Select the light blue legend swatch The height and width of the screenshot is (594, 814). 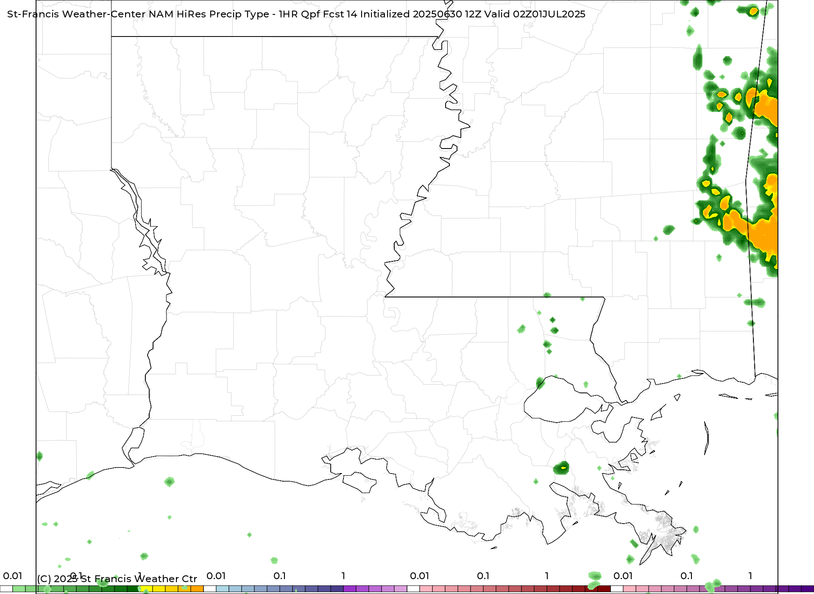coord(223,589)
